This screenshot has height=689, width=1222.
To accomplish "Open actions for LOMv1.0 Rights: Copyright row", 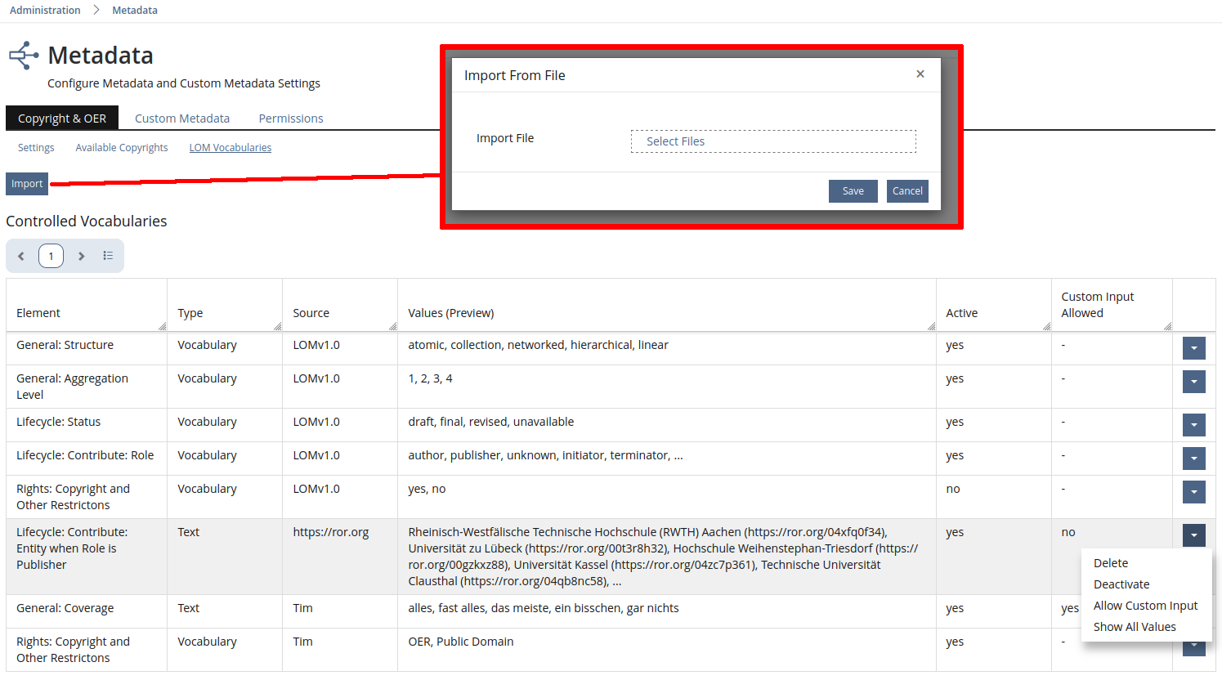I will click(1193, 492).
